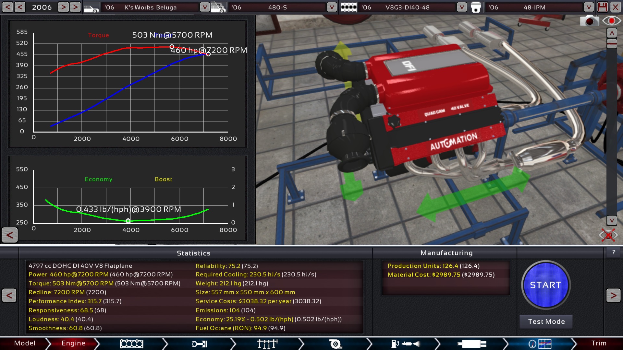
Task: Switch to the Trim tab
Action: (x=599, y=343)
